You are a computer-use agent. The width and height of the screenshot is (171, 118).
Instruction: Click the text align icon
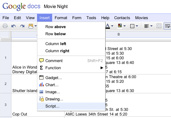click(x=147, y=26)
